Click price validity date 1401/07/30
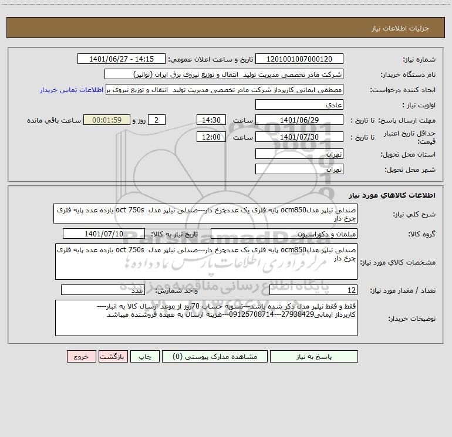The width and height of the screenshot is (452, 437). pyautogui.click(x=299, y=137)
